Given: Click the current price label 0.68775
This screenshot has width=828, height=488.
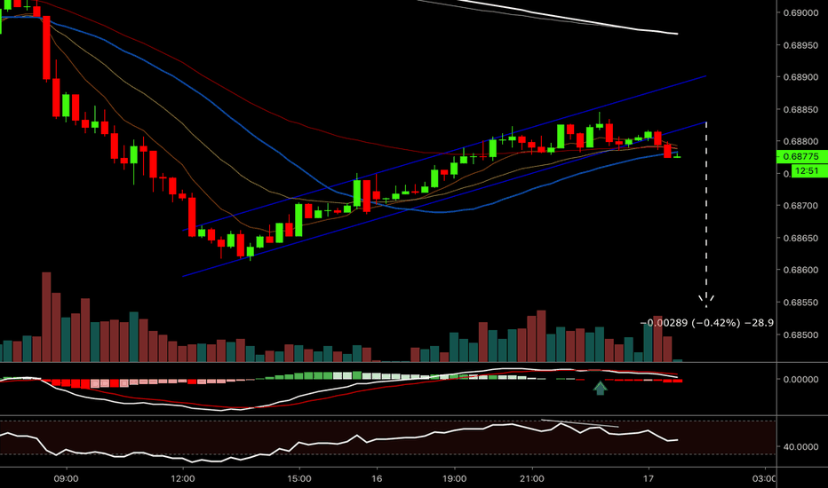Looking at the screenshot, I should [x=801, y=156].
